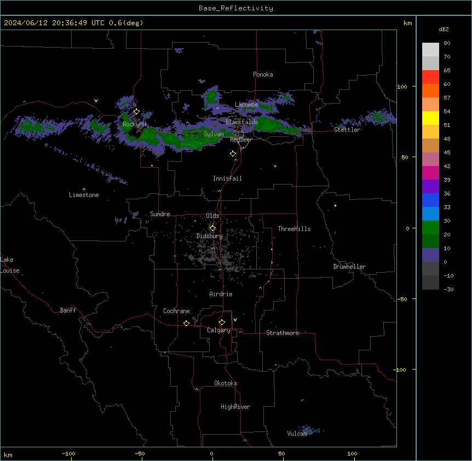
Task: Select the yellow 54-51 dBZ legend swatch
Action: pos(430,118)
